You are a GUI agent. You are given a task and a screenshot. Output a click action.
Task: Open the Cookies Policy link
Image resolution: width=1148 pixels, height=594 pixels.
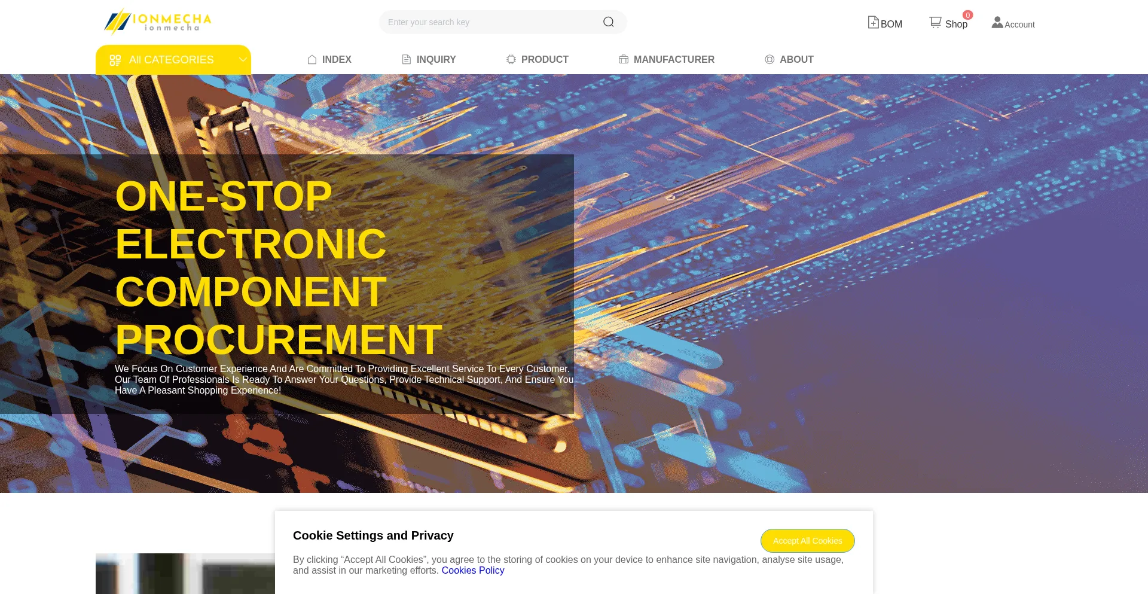click(472, 571)
